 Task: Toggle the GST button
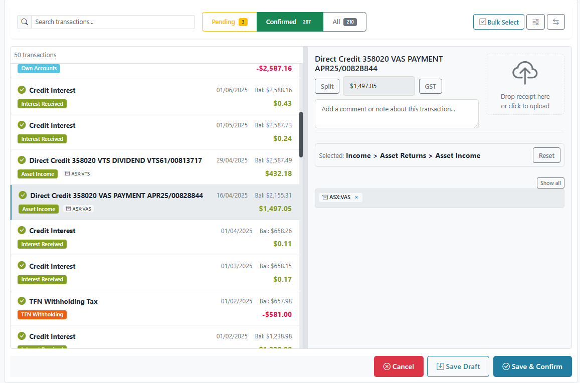coord(430,86)
